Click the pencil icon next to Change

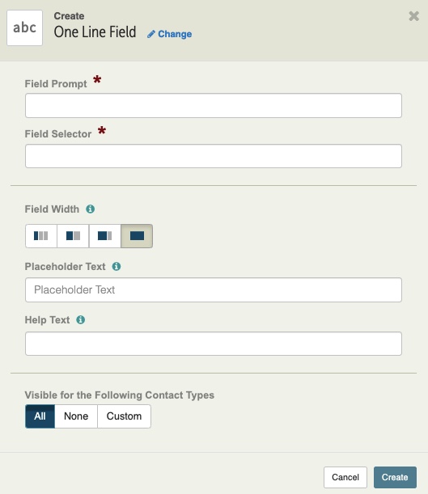pos(151,34)
